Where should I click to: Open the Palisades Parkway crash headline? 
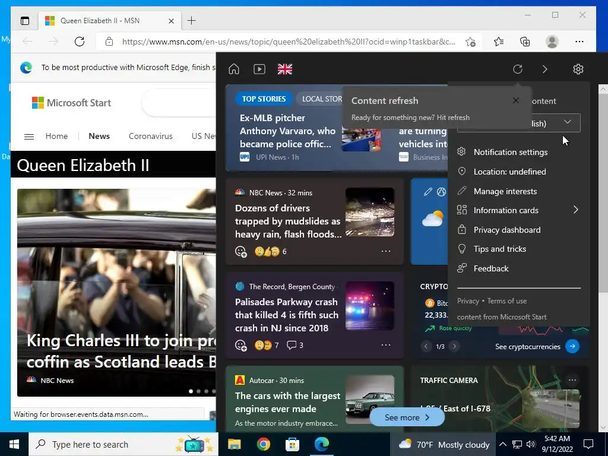point(287,315)
